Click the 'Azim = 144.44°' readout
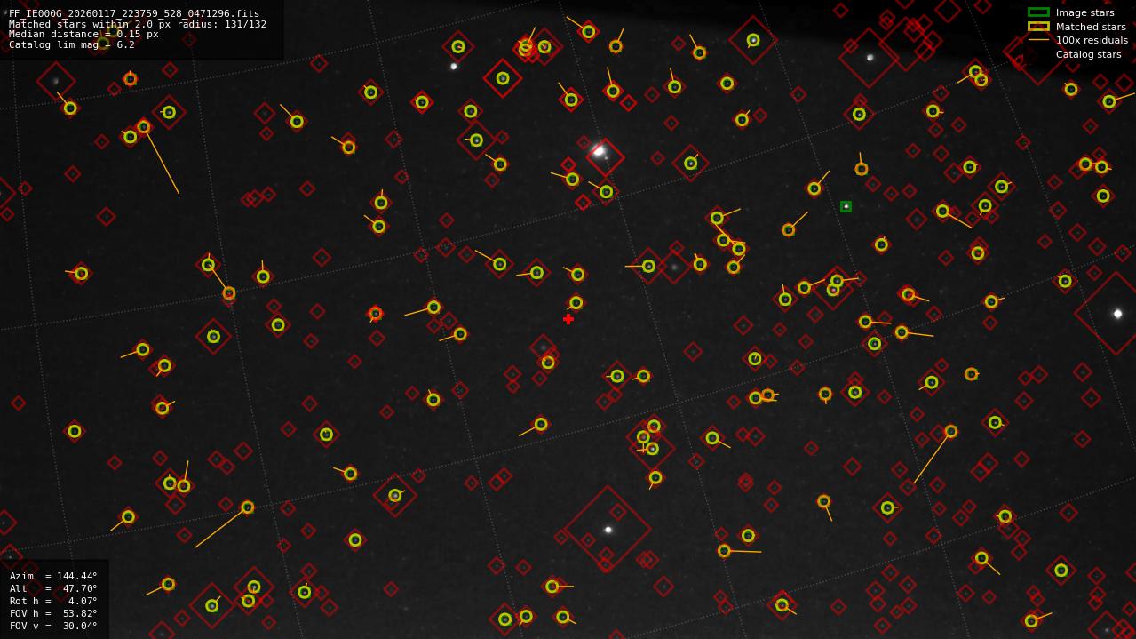 tap(53, 576)
